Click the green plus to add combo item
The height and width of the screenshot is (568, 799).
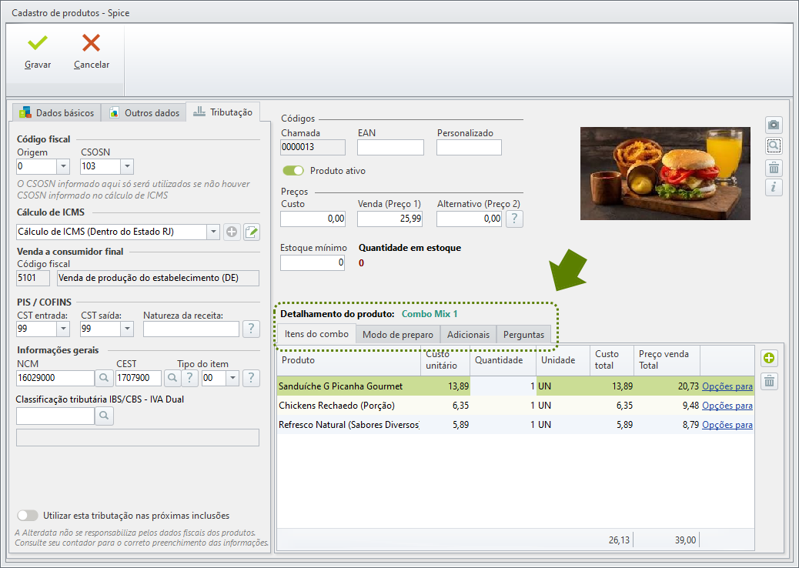(769, 358)
